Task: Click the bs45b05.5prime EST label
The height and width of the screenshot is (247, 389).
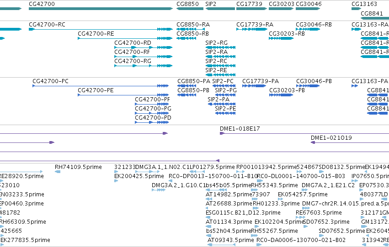Action: tap(229, 185)
